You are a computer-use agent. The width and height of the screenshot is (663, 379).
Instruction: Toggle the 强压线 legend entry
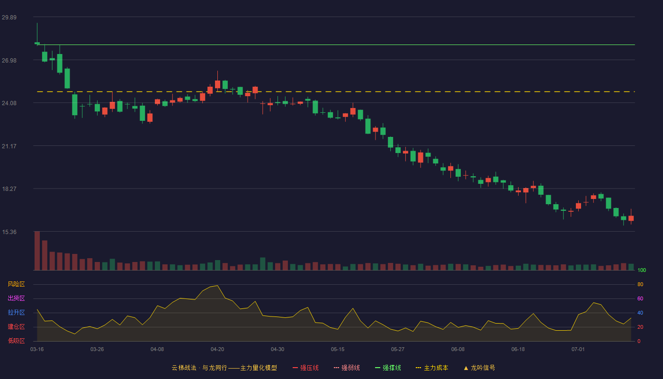coord(305,368)
